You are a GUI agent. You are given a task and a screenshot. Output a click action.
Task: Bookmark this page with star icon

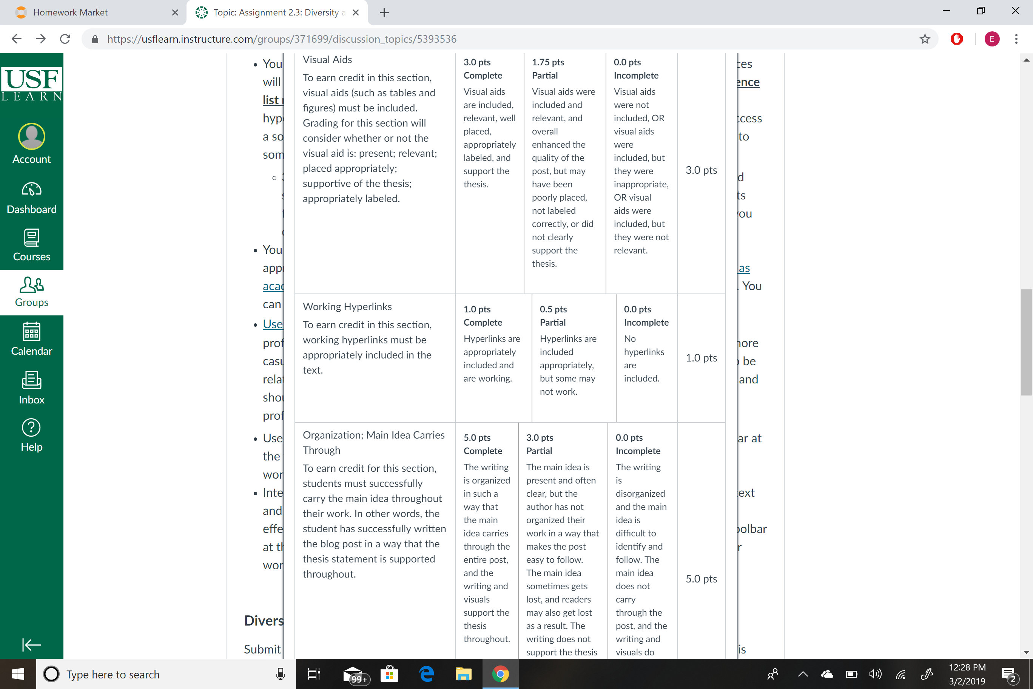925,39
